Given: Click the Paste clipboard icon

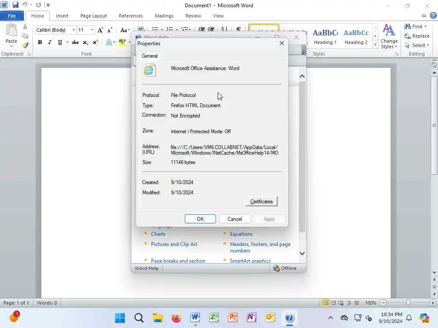Looking at the screenshot, I should point(11,30).
